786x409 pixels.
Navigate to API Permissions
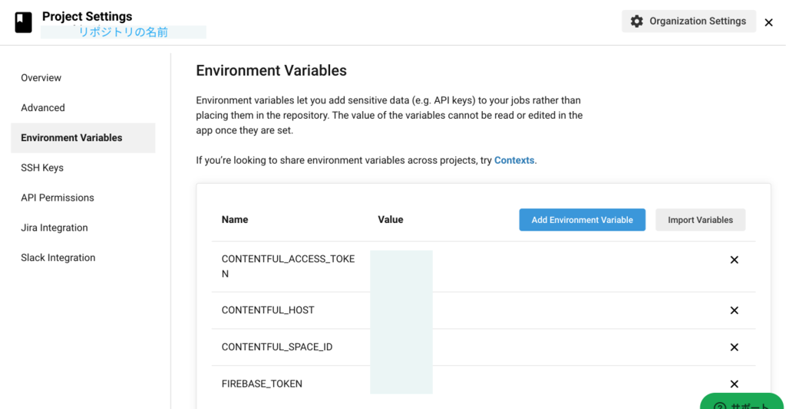point(58,198)
